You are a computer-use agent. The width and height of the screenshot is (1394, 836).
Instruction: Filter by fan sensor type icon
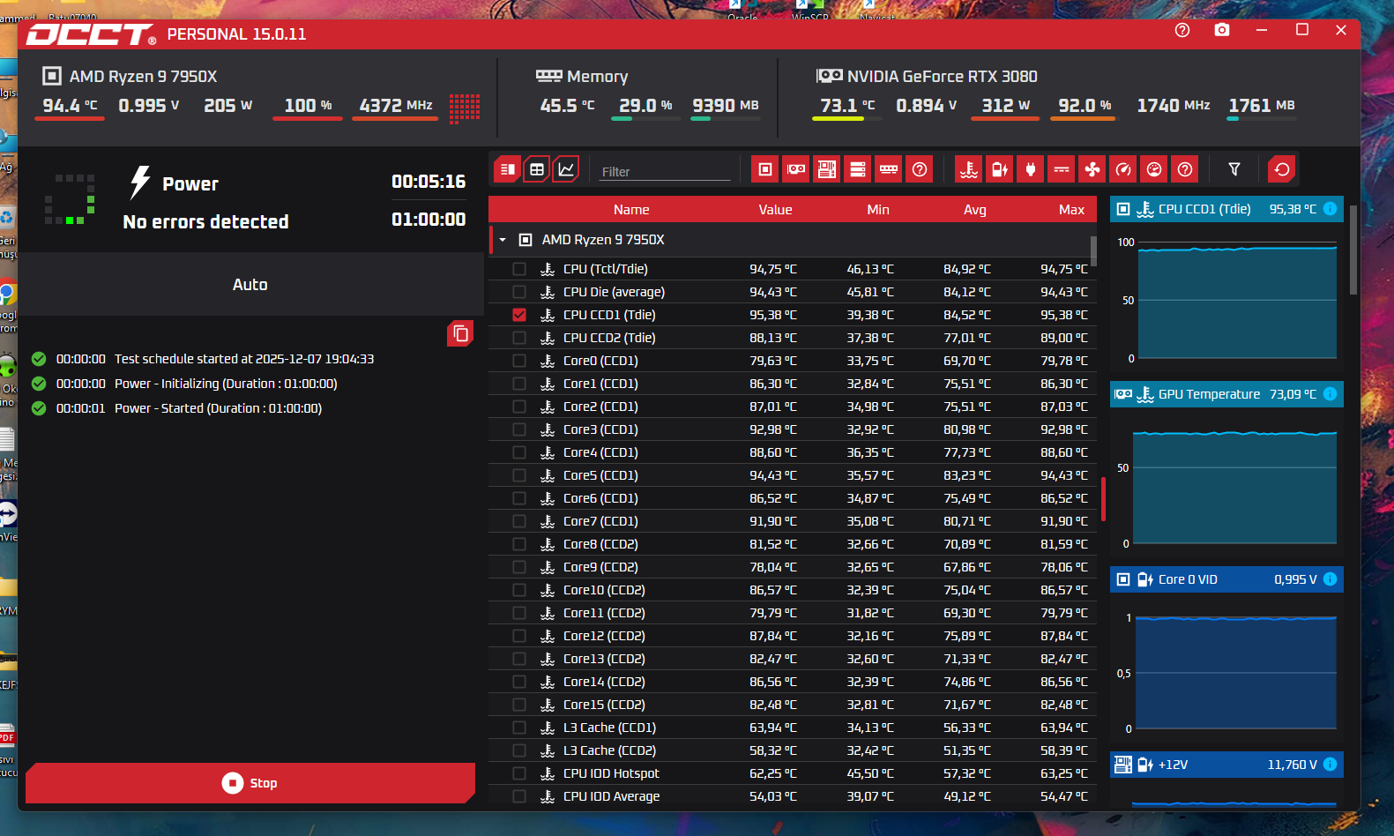1092,169
